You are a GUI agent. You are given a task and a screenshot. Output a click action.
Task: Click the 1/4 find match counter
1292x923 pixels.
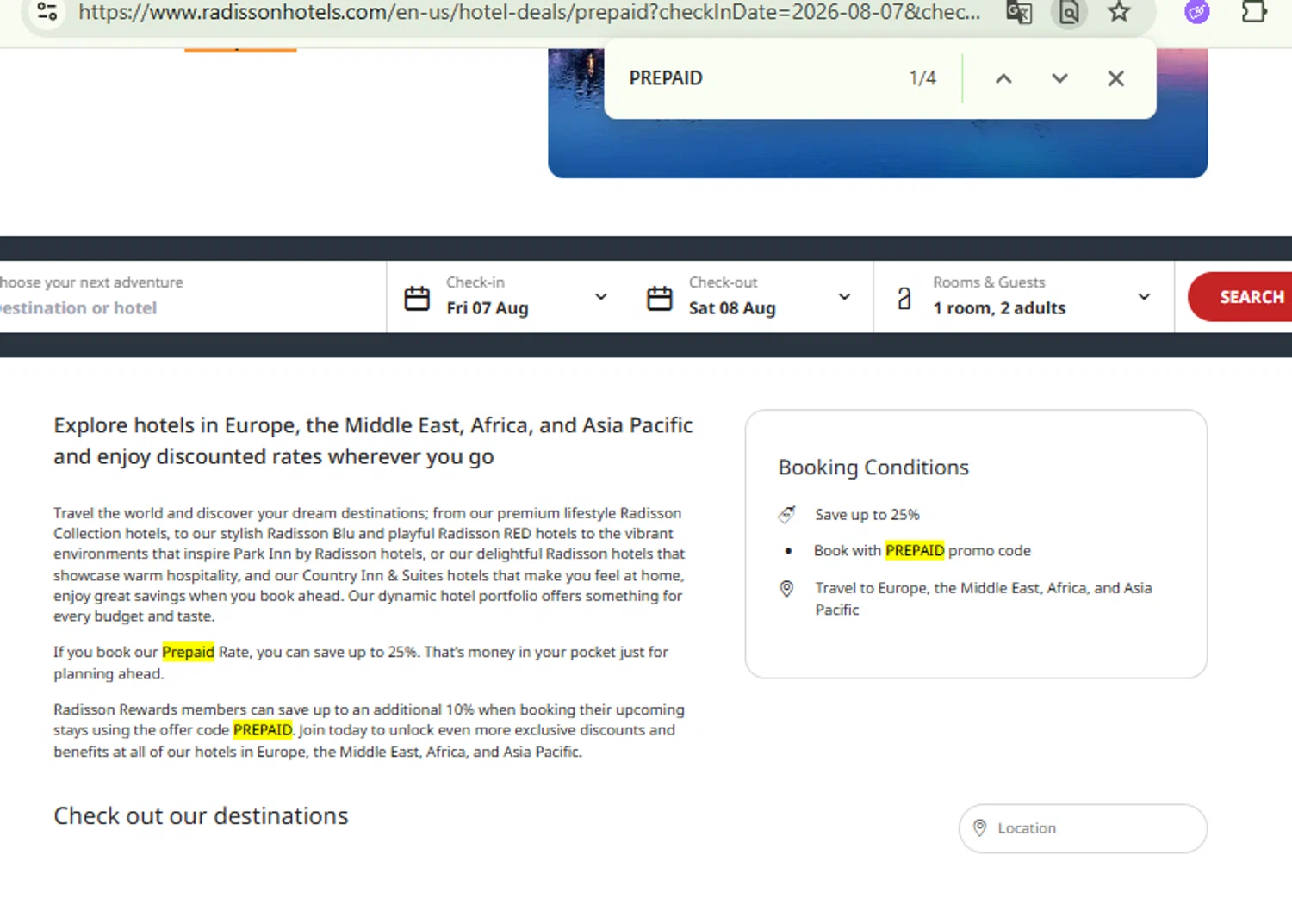tap(922, 78)
